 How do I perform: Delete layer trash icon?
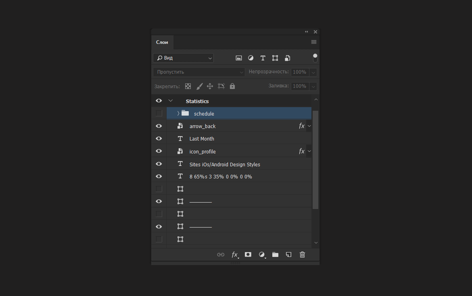pyautogui.click(x=303, y=255)
